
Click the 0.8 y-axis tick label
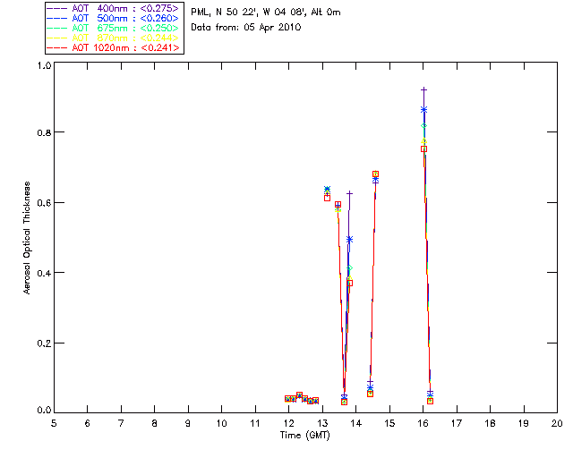coord(44,132)
